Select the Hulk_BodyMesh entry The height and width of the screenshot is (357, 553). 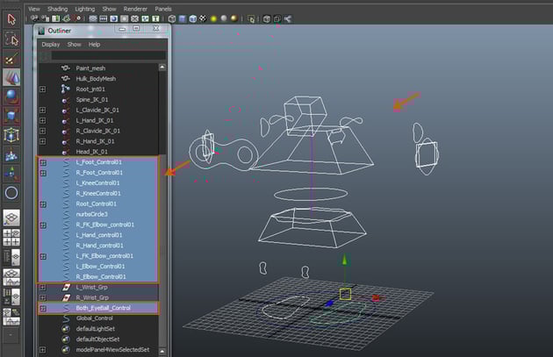pos(96,78)
